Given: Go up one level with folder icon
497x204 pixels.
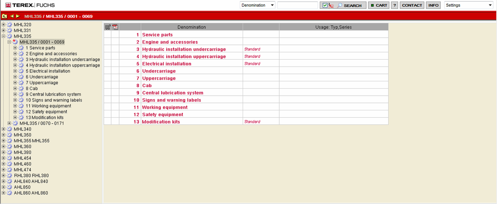Looking at the screenshot, I should click(4, 16).
